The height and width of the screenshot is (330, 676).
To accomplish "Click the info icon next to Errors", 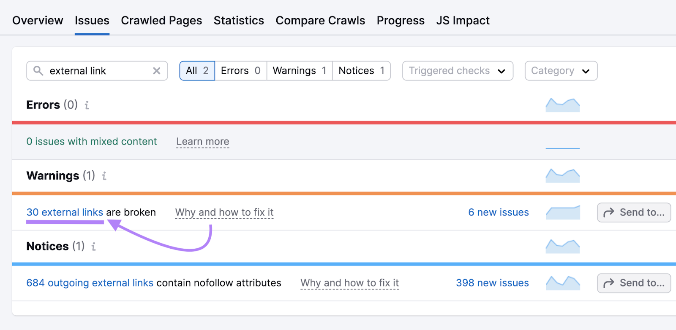I will pyautogui.click(x=87, y=105).
